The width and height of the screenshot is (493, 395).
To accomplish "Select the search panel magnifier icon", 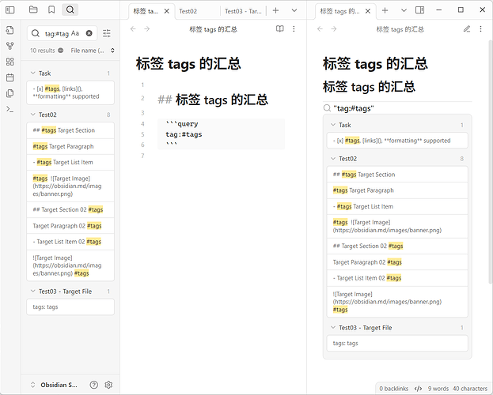I will click(70, 10).
